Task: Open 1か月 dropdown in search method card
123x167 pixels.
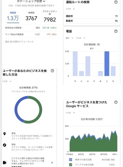Action: coord(7,81)
